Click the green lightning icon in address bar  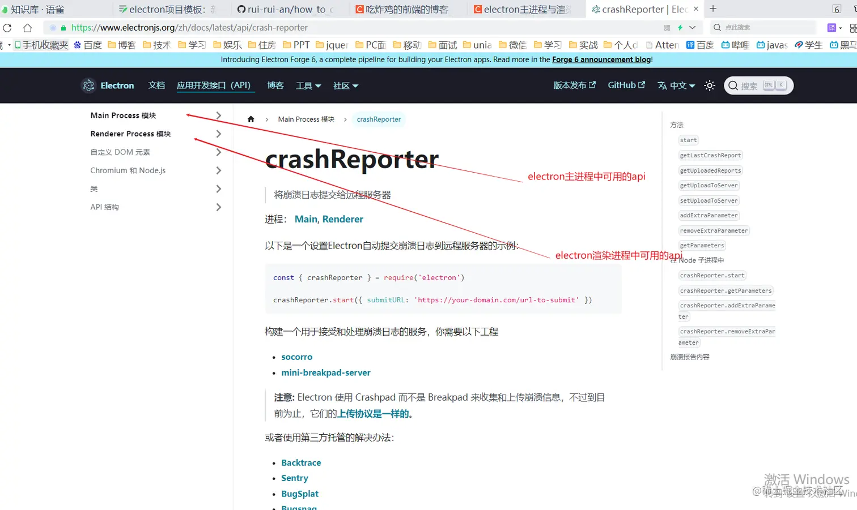[x=680, y=28]
